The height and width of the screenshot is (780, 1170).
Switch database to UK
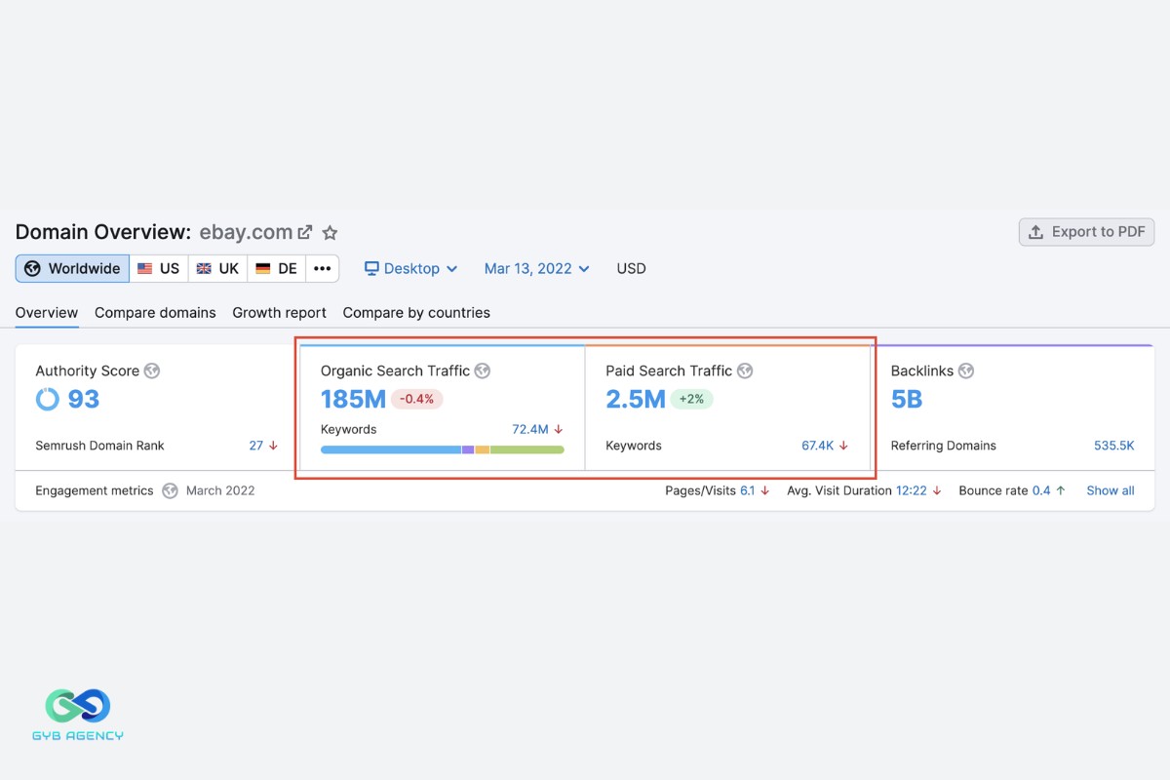(x=217, y=268)
